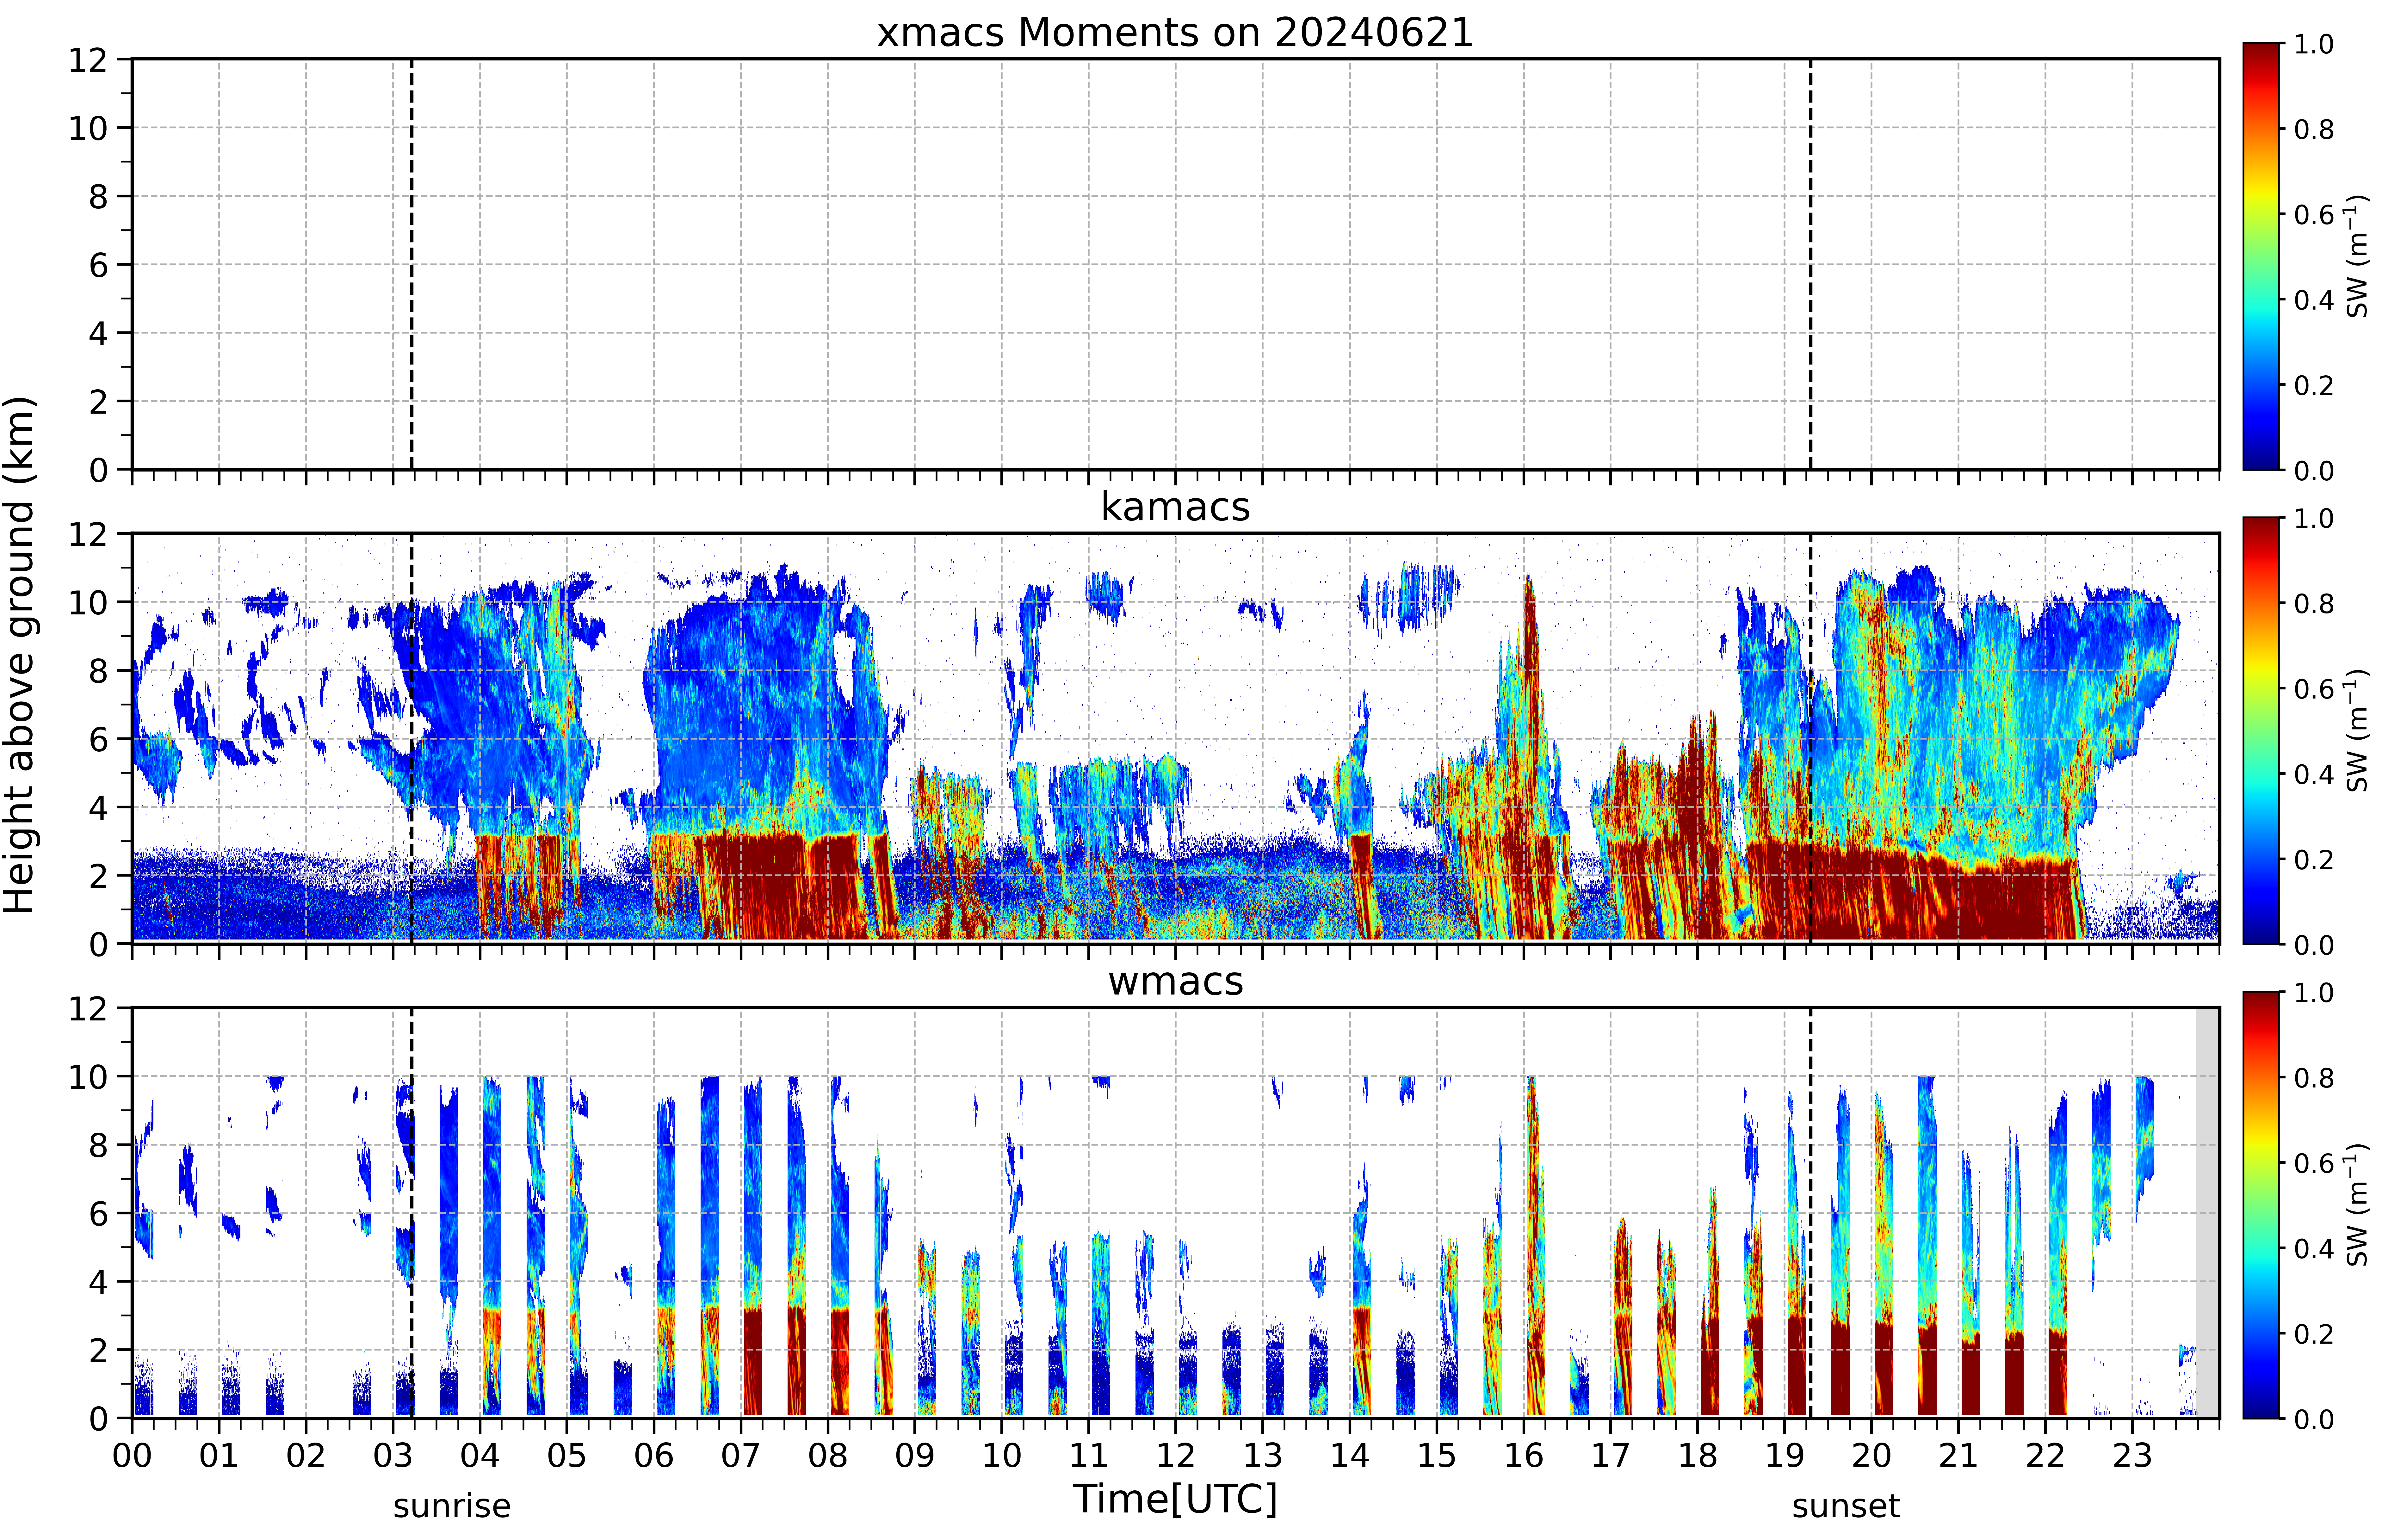Click the wmacs panel color bar
Viewport: 2388px width, 1540px height.
[x=2261, y=1205]
